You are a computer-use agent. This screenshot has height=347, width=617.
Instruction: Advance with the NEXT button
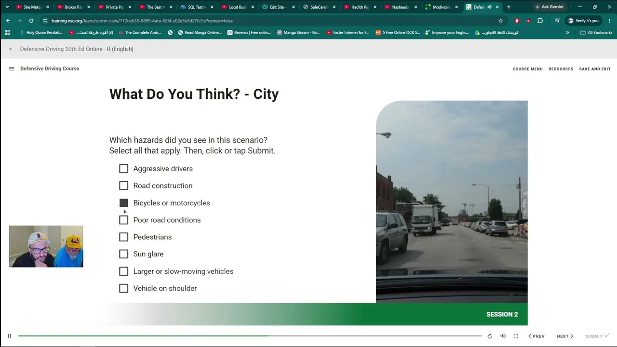(565, 336)
